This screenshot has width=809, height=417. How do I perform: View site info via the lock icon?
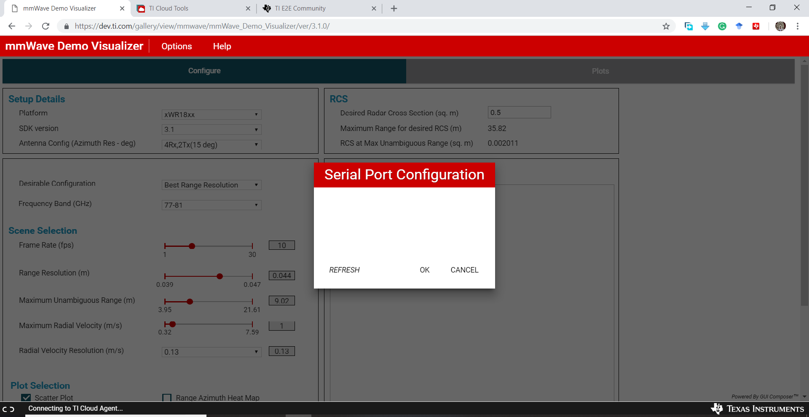click(x=66, y=26)
